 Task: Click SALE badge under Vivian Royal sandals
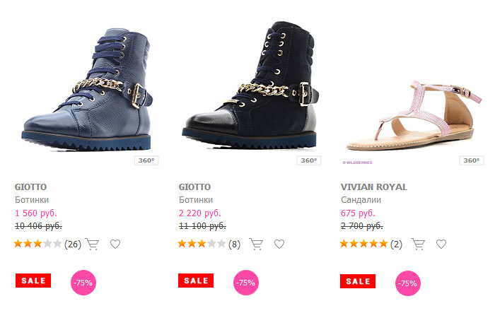point(358,281)
